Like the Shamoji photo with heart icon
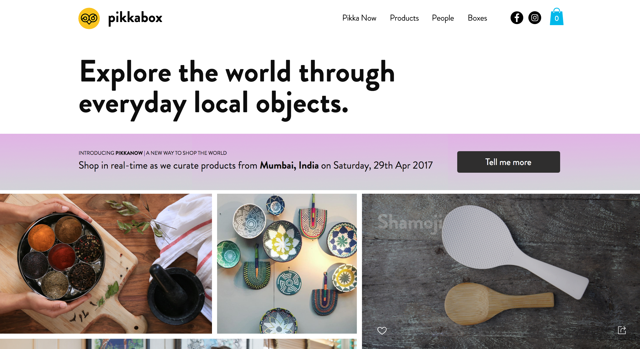This screenshot has height=349, width=640. pos(382,331)
